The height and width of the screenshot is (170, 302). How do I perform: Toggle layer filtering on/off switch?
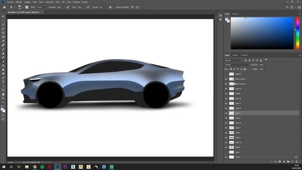point(266,60)
